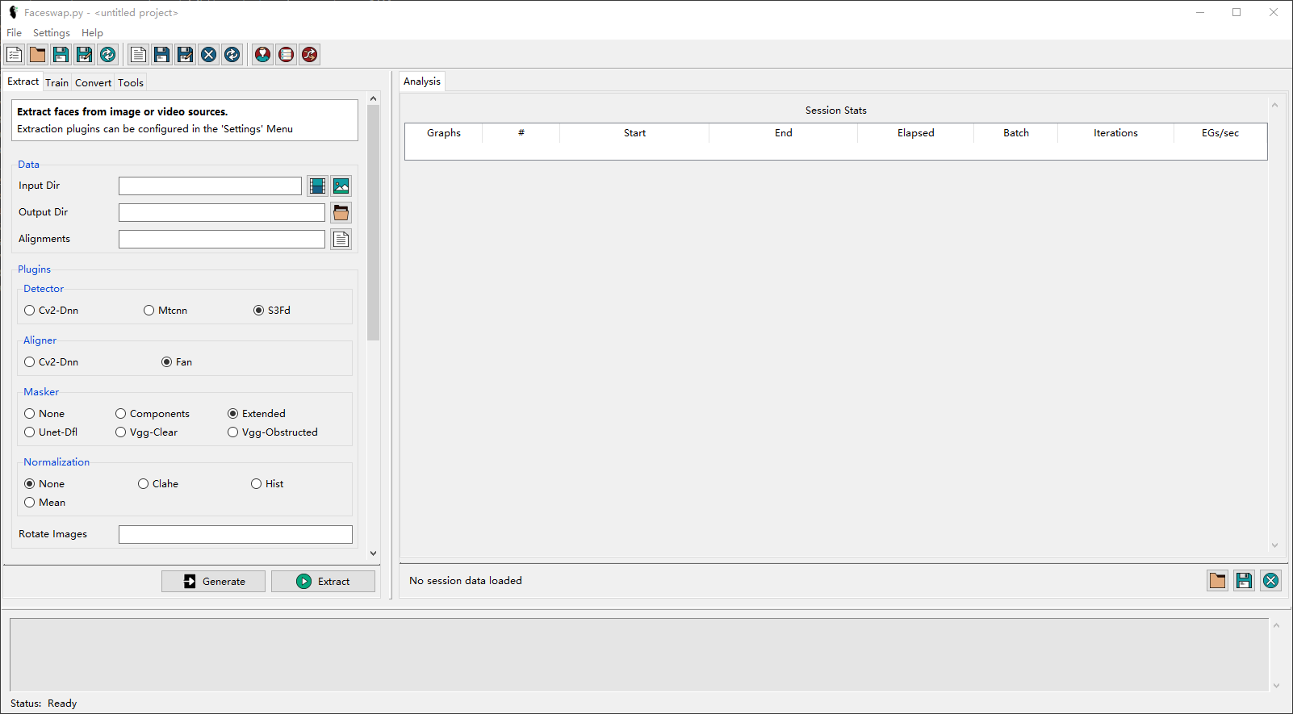
Task: Switch to the Train tab
Action: point(56,83)
